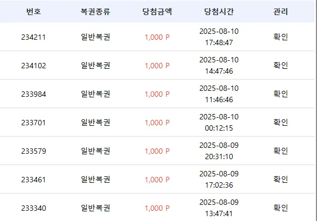Click 확인 for ticket 234211

tap(280, 37)
